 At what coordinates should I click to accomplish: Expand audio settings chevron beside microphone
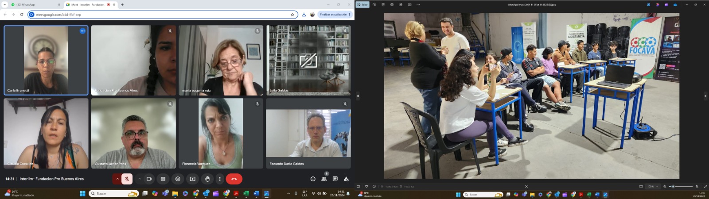117,179
